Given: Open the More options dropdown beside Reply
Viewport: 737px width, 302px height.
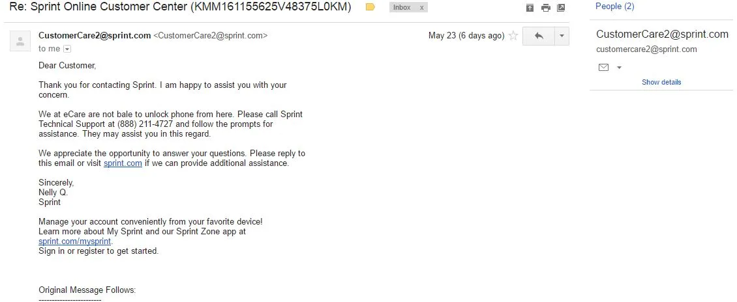Looking at the screenshot, I should click(x=562, y=36).
